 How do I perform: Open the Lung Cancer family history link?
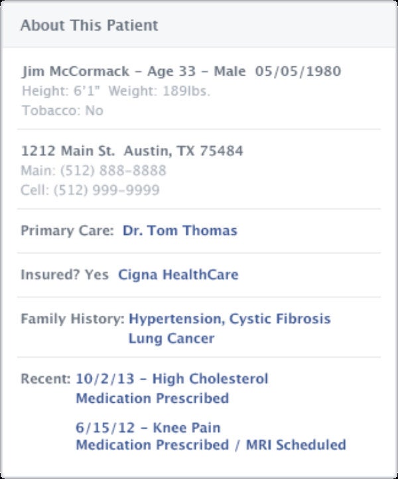click(171, 338)
